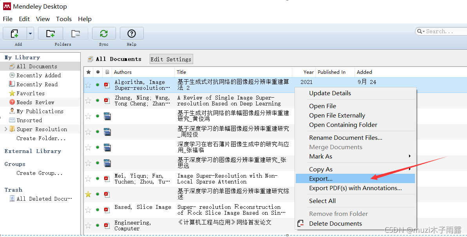Select Recently Added in sidebar
The image size is (467, 237).
click(38, 75)
